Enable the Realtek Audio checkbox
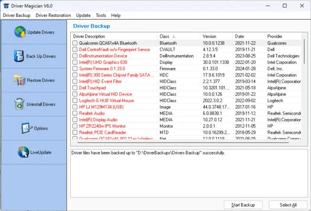 coord(75,113)
